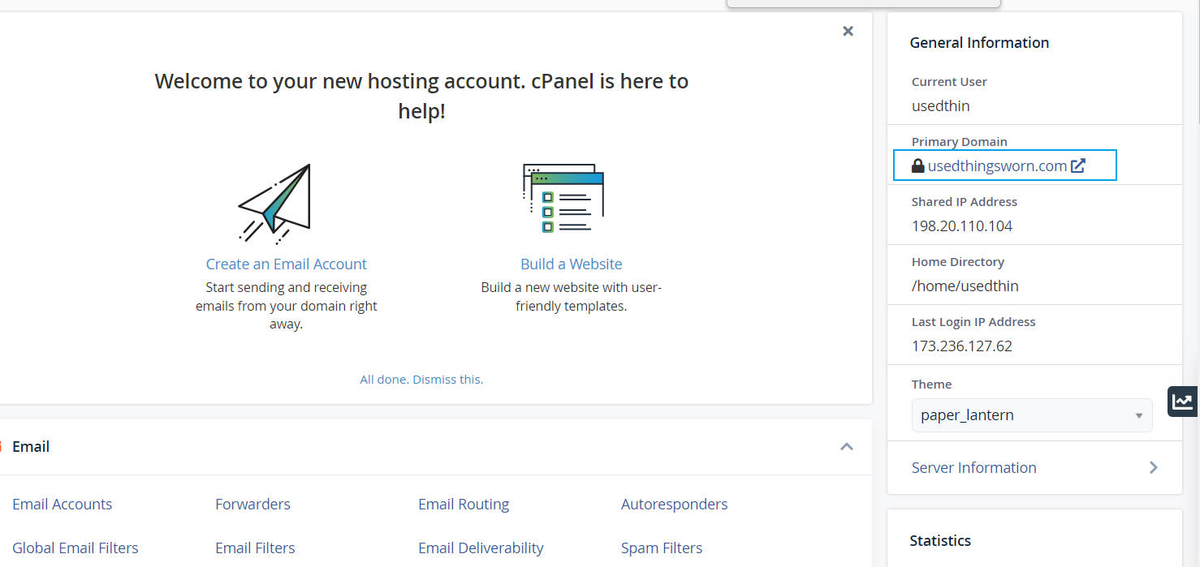Viewport: 1200px width, 567px height.
Task: Click All done. Dismiss this.
Action: 421,379
